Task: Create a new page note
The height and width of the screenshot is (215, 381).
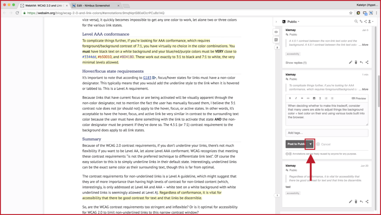Action: pos(276,40)
